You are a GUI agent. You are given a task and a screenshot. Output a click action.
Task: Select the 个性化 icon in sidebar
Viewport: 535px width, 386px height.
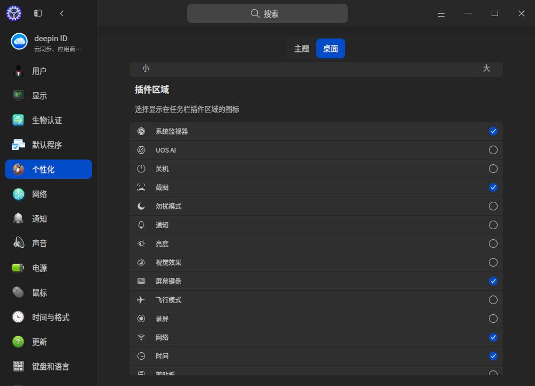[18, 169]
